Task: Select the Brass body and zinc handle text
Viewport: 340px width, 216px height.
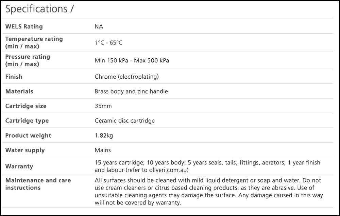Action: (131, 91)
